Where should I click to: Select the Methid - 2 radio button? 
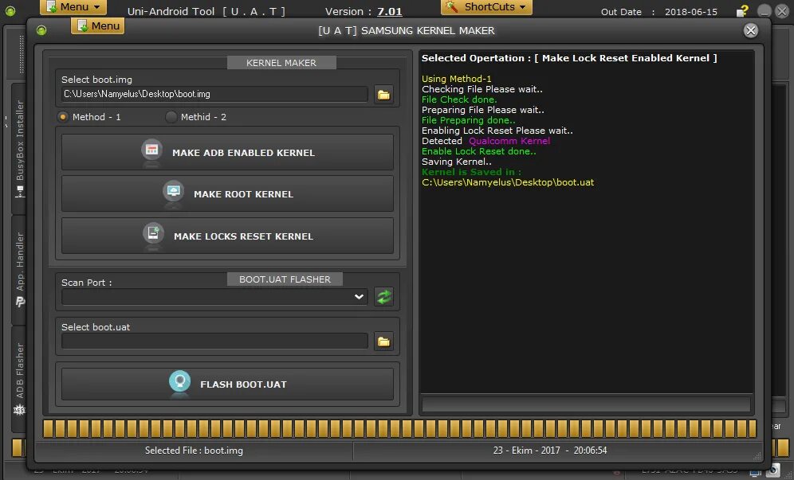pos(171,117)
